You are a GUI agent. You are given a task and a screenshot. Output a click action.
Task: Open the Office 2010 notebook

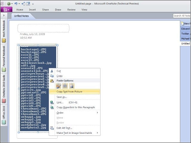coord(4,115)
